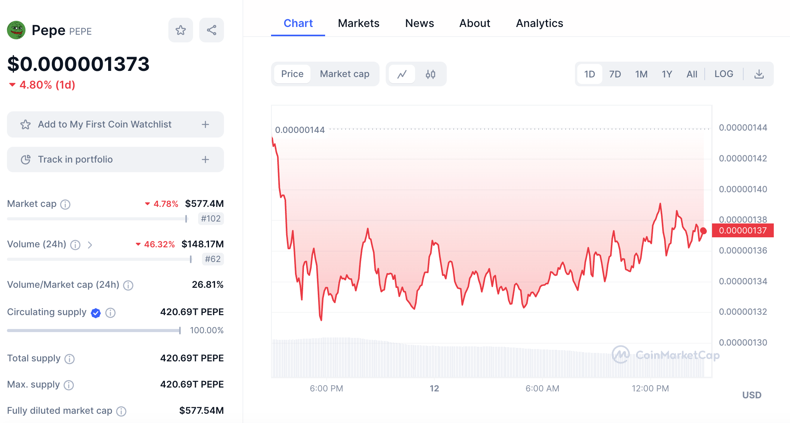Set chart range to 1M
This screenshot has height=423, width=790.
point(641,74)
